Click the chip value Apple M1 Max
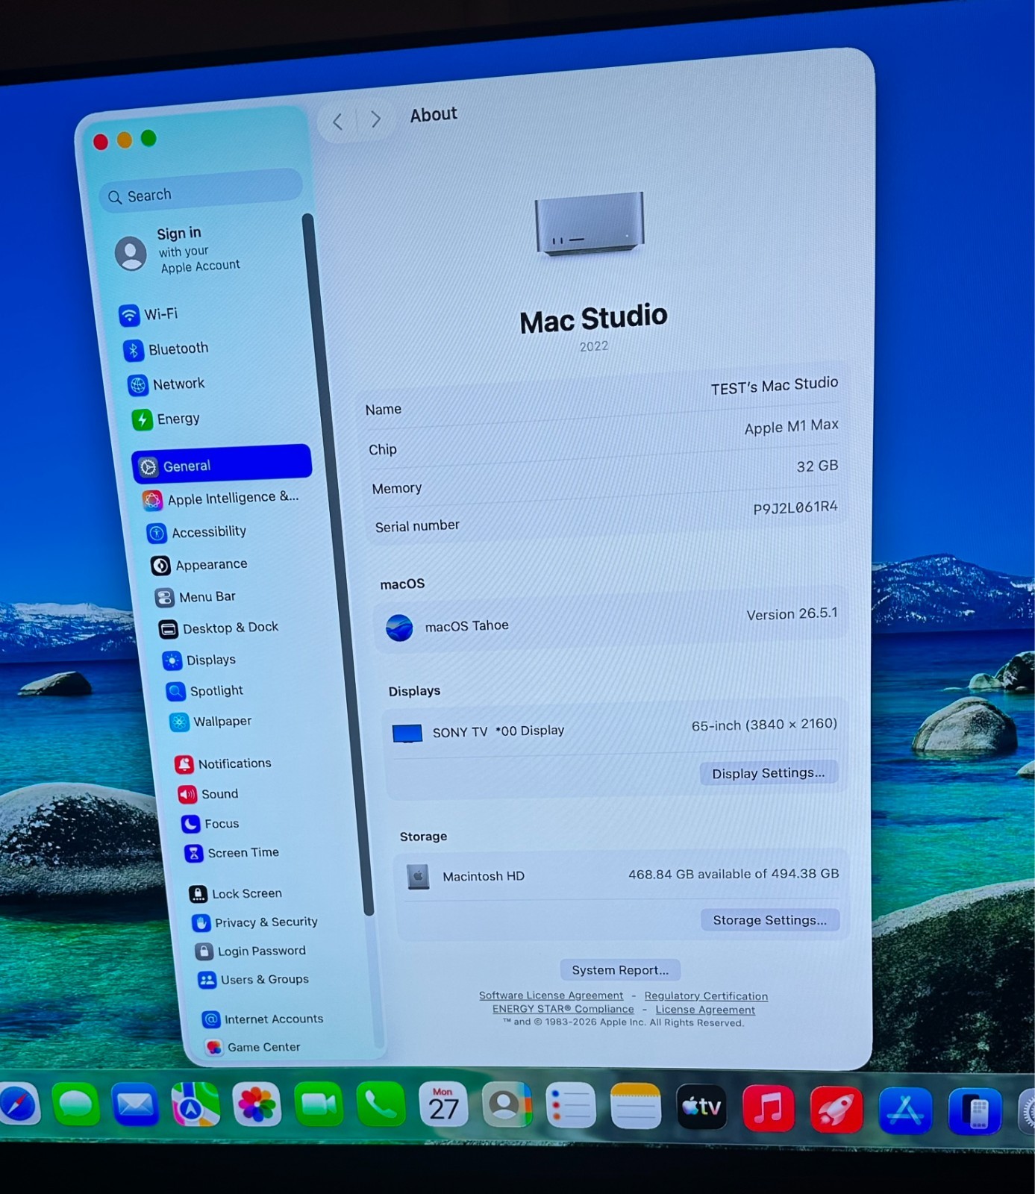Viewport: 1035px width, 1194px height. 791,426
